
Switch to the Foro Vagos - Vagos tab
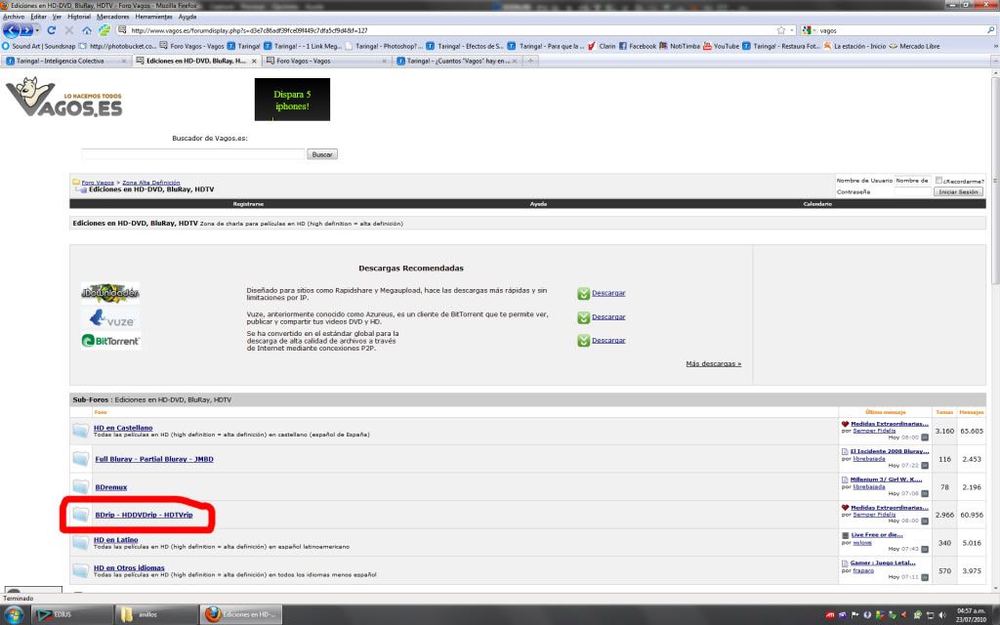tap(327, 61)
